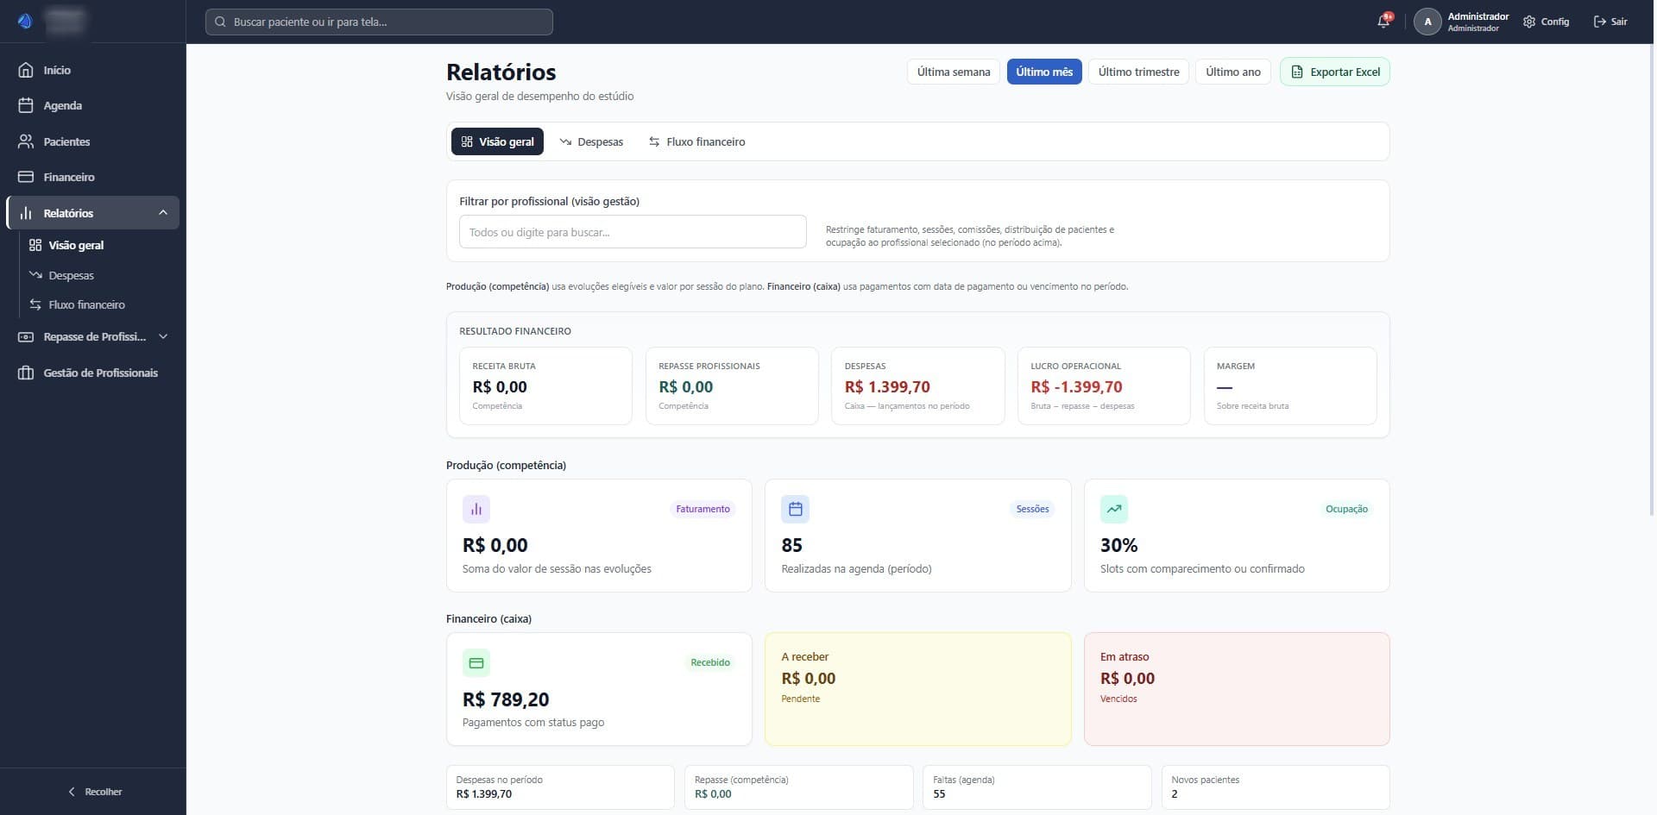
Task: Open Financeiro card icon in sidebar
Action: tap(26, 177)
